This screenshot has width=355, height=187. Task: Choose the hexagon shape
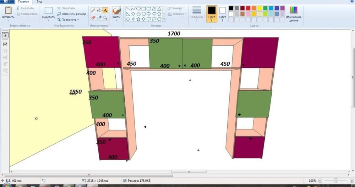click(x=143, y=14)
